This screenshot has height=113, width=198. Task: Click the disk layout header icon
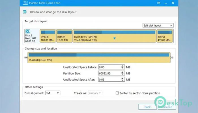(25, 12)
